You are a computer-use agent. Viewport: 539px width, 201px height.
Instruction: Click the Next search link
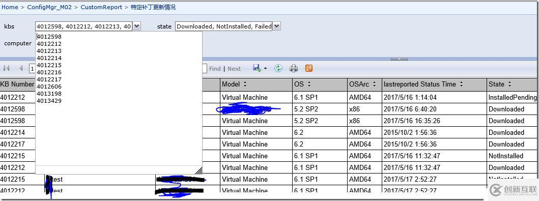pos(234,69)
